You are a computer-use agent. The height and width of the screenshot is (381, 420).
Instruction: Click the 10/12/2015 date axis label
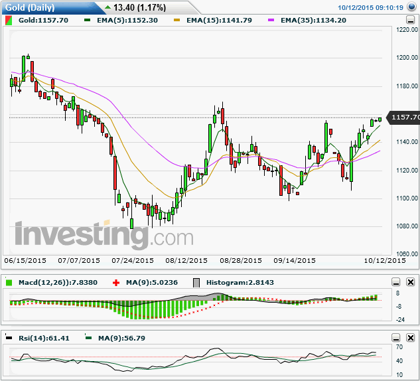tap(385, 260)
